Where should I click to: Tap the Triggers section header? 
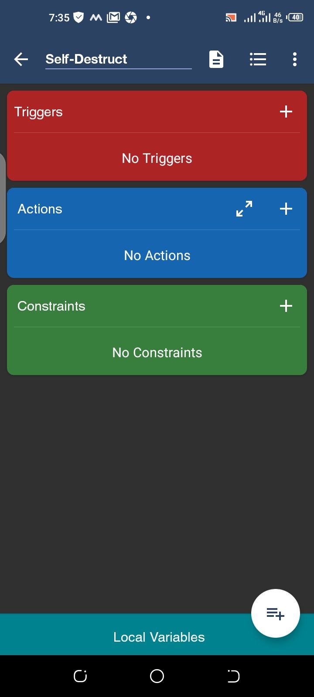pyautogui.click(x=39, y=112)
